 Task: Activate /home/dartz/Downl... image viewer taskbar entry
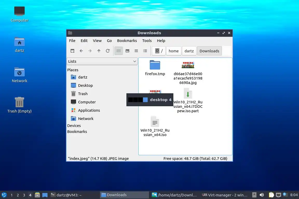click(174, 195)
